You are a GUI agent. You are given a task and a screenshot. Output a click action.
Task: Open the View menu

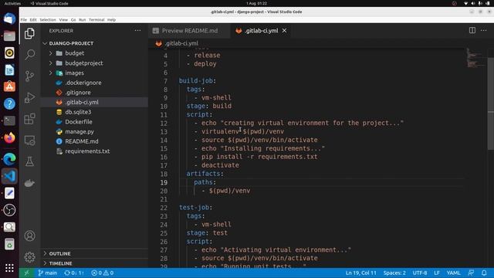click(x=63, y=19)
